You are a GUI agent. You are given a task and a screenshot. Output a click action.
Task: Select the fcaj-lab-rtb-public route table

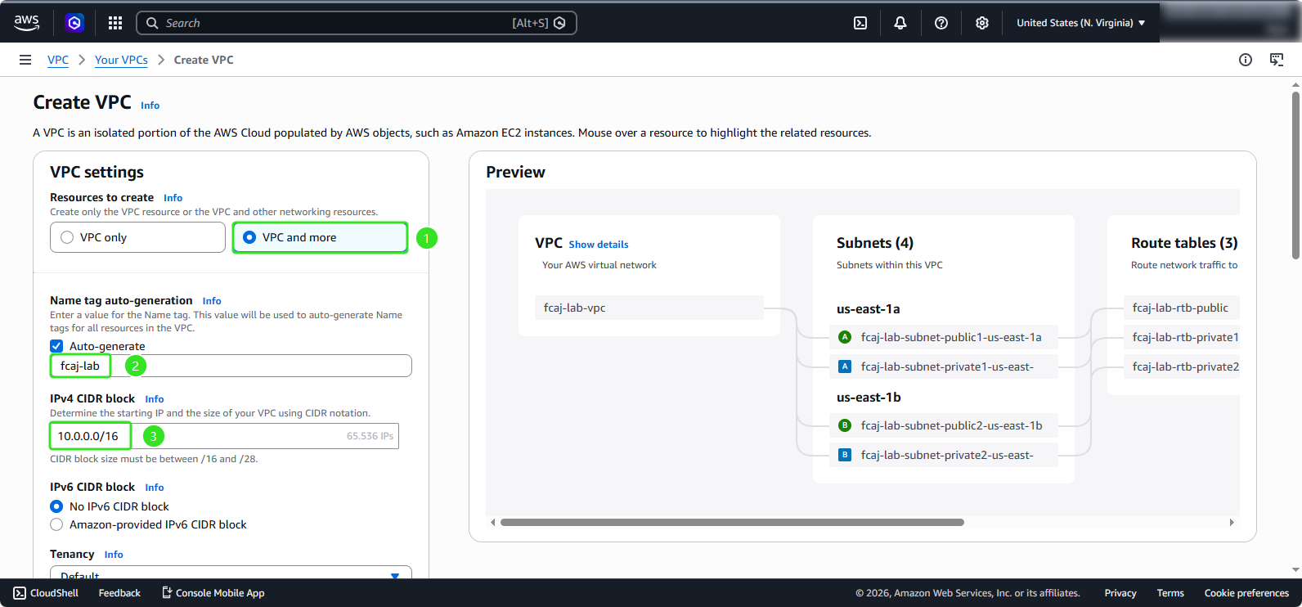tap(1182, 308)
